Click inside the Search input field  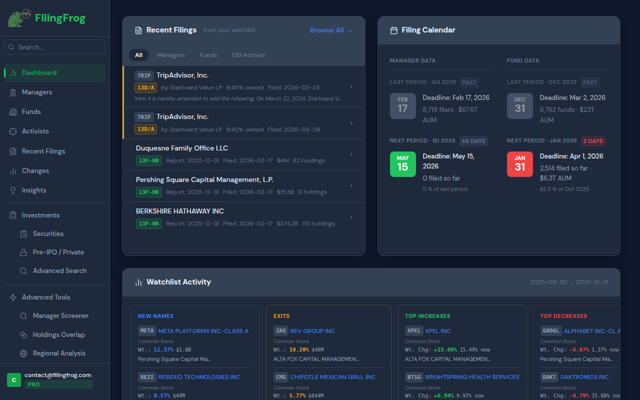[x=54, y=46]
